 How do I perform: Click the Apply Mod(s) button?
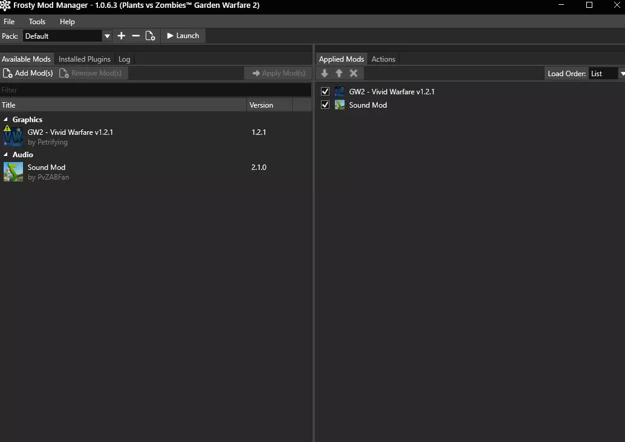(279, 73)
